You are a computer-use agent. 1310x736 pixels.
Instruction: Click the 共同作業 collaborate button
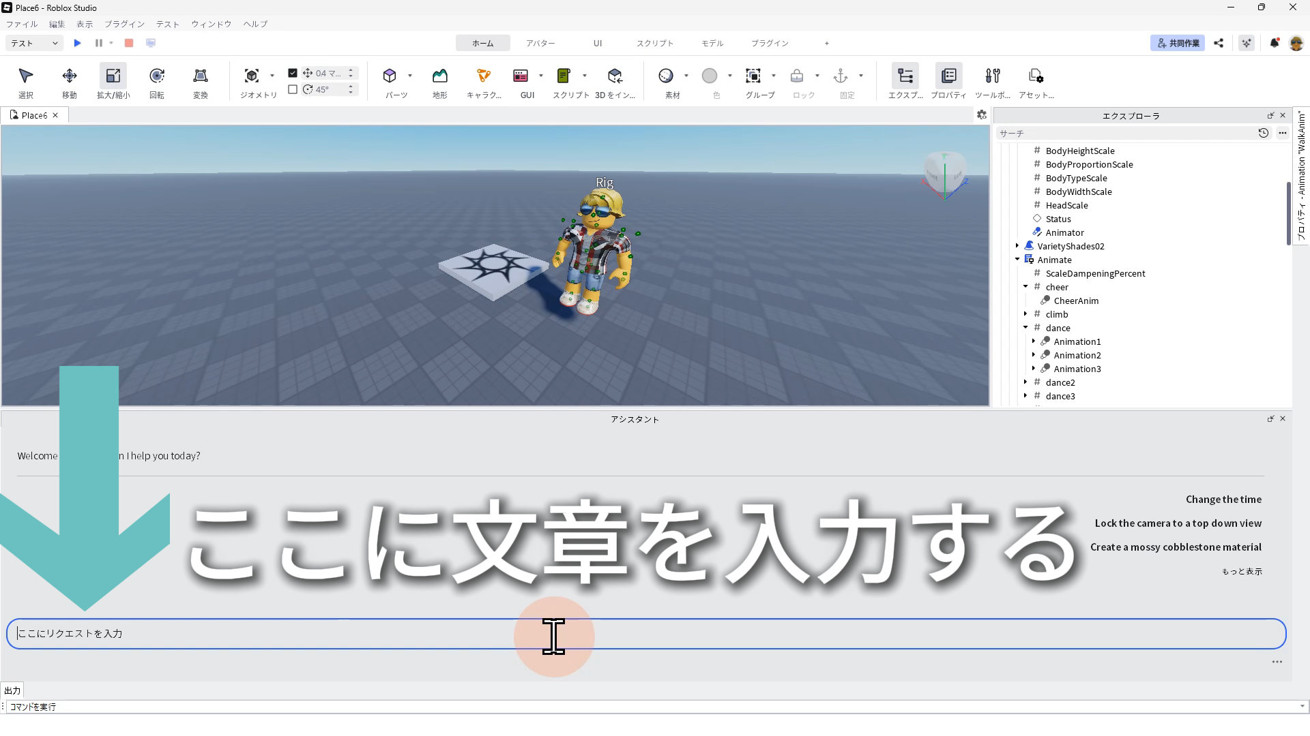(x=1178, y=43)
